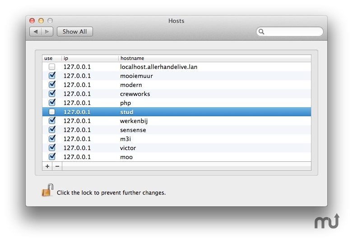Screen dimensions: 353x242
Task: Enable the localhost.allerhandelive.lan checkbox
Action: (x=52, y=67)
